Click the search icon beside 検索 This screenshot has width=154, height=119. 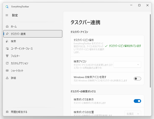(x=7, y=41)
